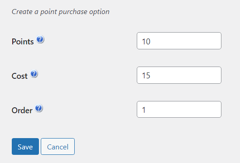240x163 pixels.
Task: Open the help tooltip icon beside Points
Action: (x=40, y=39)
